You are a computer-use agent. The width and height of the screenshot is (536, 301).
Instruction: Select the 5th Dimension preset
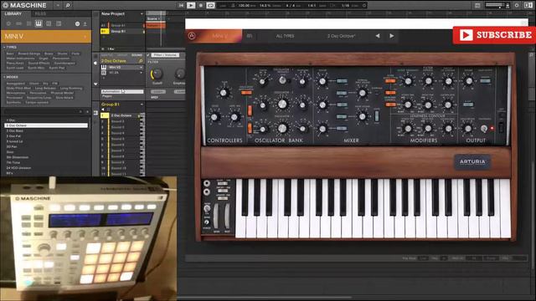[x=46, y=157]
